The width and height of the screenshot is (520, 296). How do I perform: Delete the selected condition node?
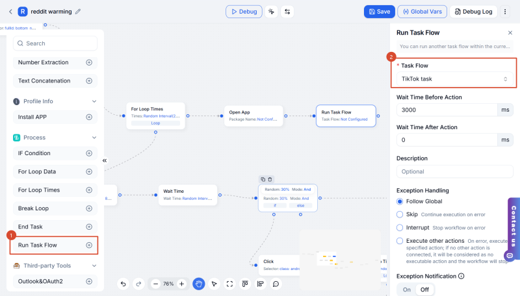coord(270,179)
